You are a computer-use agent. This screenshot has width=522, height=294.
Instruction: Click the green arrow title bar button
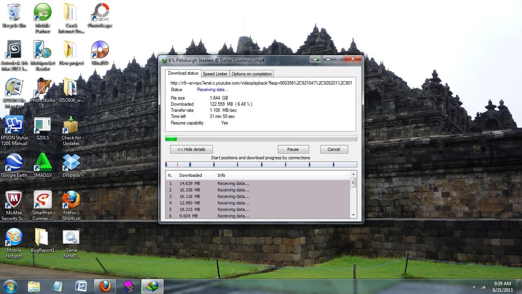pyautogui.click(x=315, y=59)
